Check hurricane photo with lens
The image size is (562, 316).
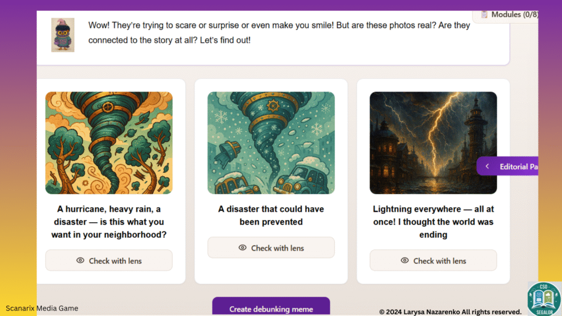109,261
